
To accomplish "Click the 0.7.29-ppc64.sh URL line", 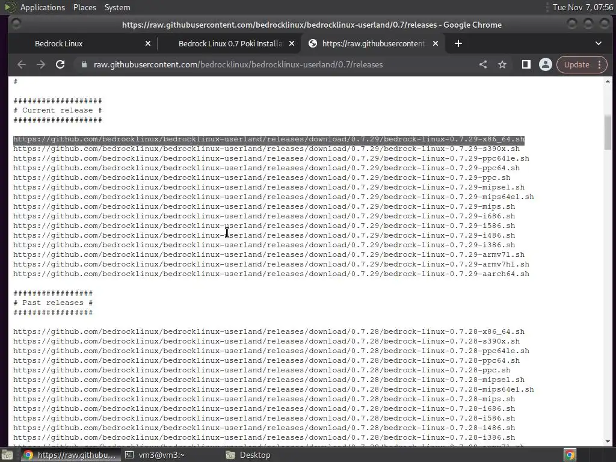I will coord(266,168).
